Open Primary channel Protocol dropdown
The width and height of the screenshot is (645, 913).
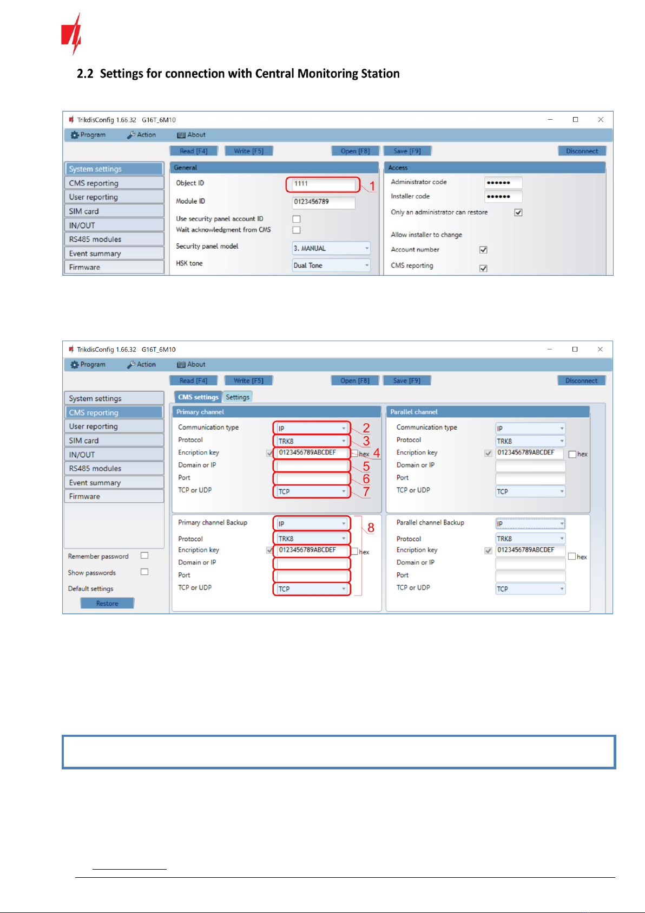pos(312,441)
